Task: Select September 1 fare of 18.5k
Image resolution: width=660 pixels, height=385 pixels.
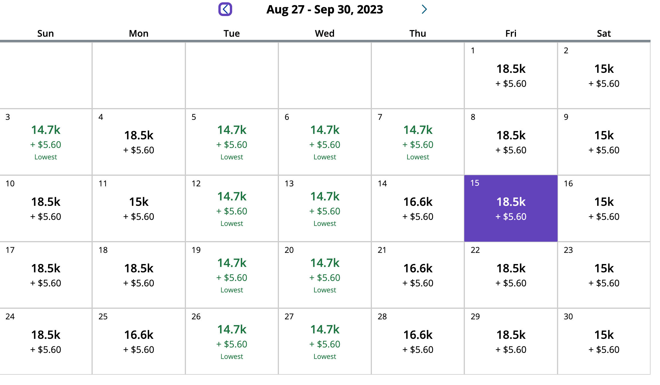Action: (511, 76)
